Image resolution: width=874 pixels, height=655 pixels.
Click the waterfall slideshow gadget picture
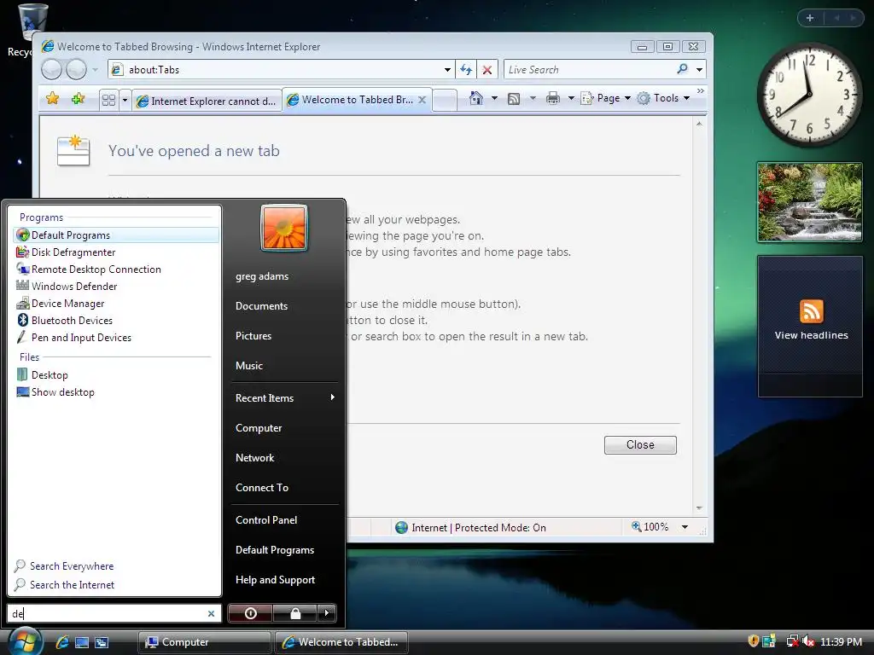[x=810, y=201]
